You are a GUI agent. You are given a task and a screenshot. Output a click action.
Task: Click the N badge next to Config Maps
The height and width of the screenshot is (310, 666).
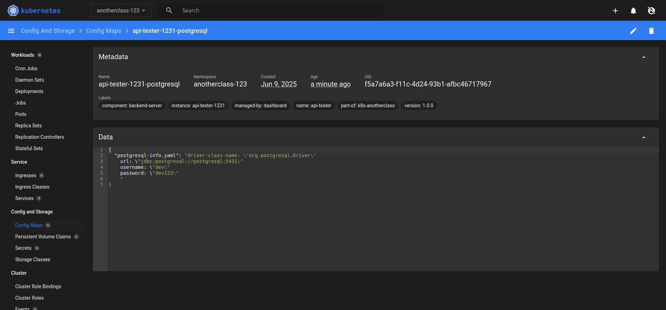click(x=48, y=225)
